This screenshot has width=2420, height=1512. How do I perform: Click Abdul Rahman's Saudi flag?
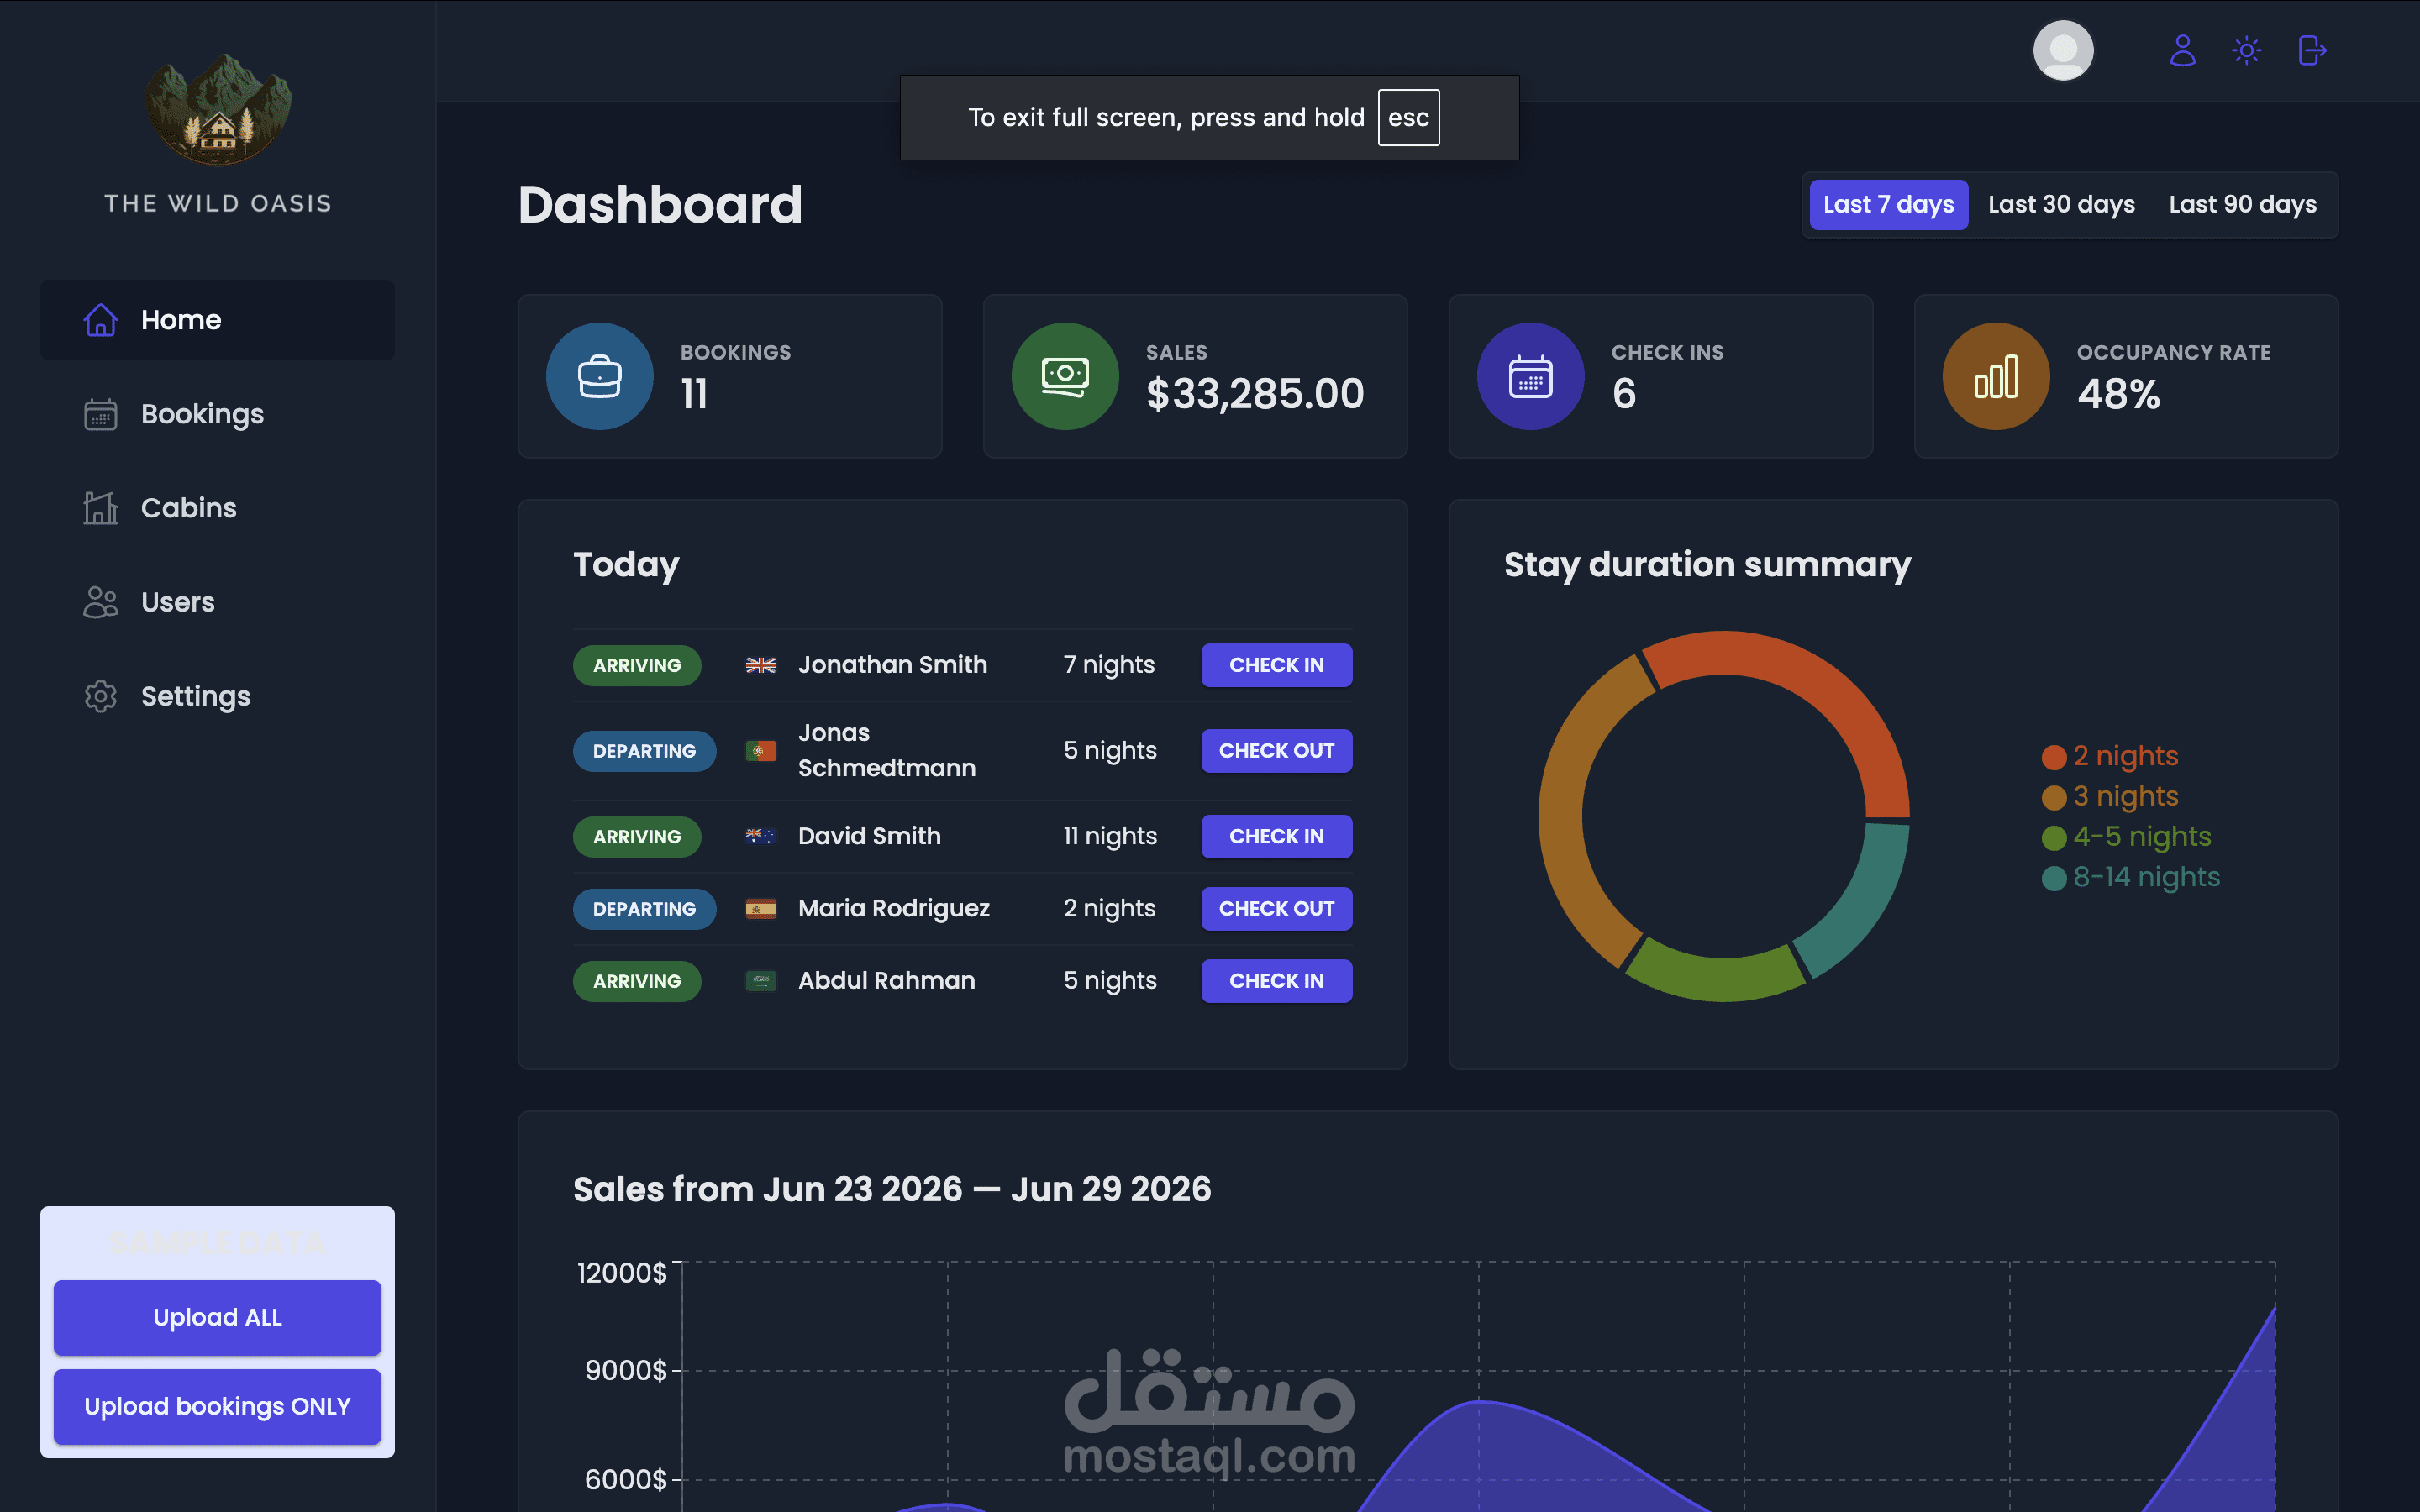[x=761, y=981]
